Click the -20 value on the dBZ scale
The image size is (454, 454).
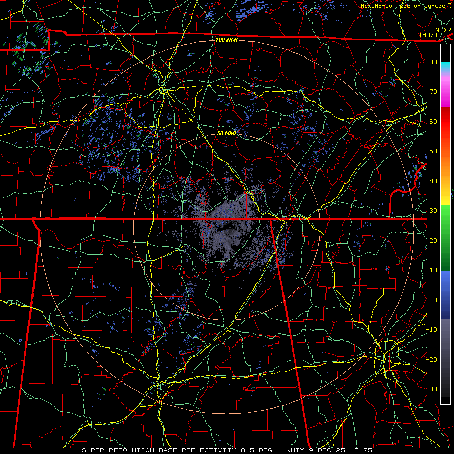[431, 360]
